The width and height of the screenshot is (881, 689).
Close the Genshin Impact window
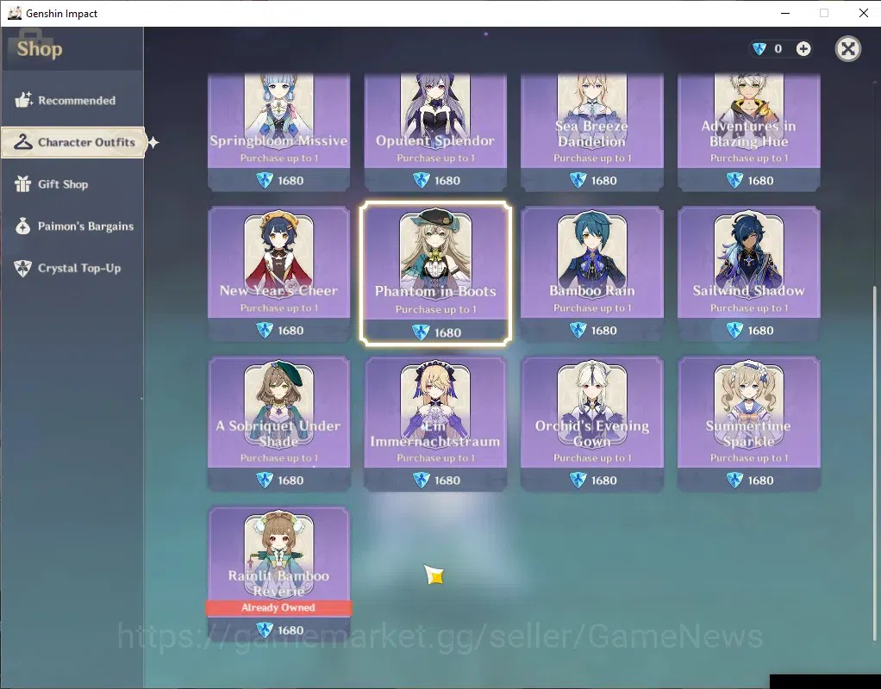point(864,13)
